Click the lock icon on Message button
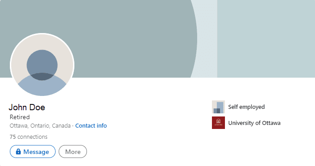 coord(18,151)
